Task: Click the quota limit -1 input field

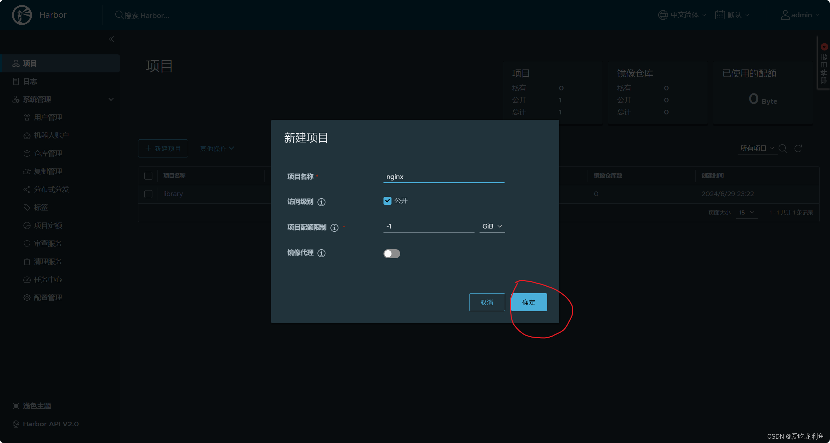Action: pyautogui.click(x=429, y=226)
